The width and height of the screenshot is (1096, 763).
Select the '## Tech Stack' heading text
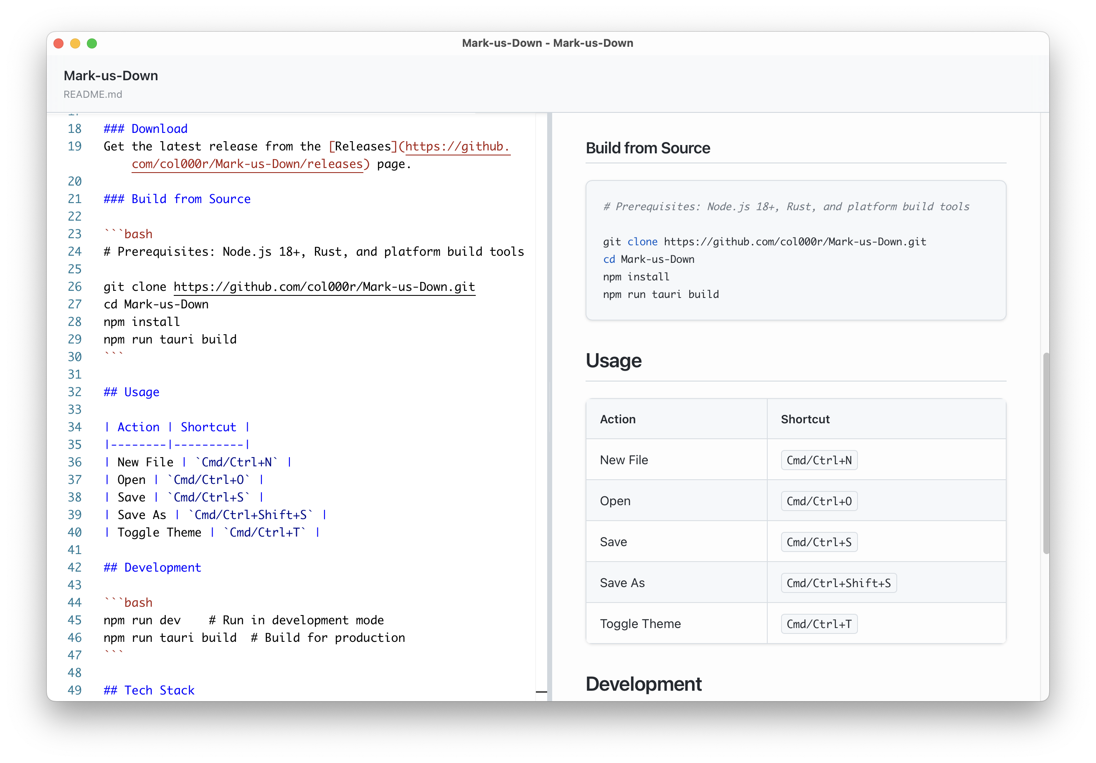coord(149,690)
